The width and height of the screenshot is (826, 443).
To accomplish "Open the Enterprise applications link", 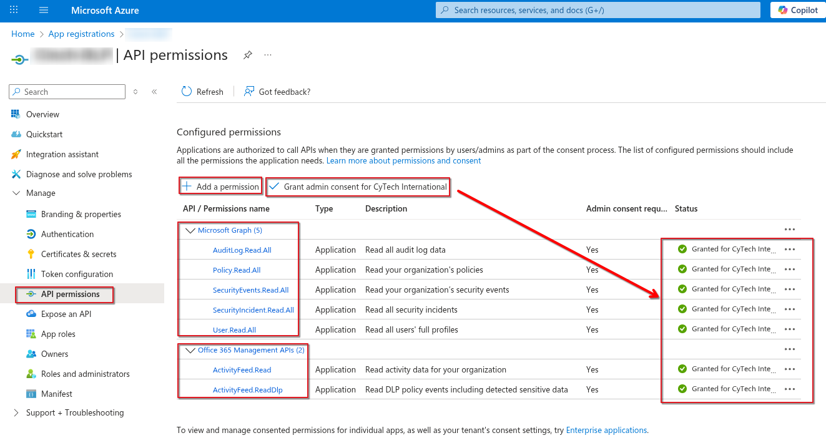I will 606,430.
